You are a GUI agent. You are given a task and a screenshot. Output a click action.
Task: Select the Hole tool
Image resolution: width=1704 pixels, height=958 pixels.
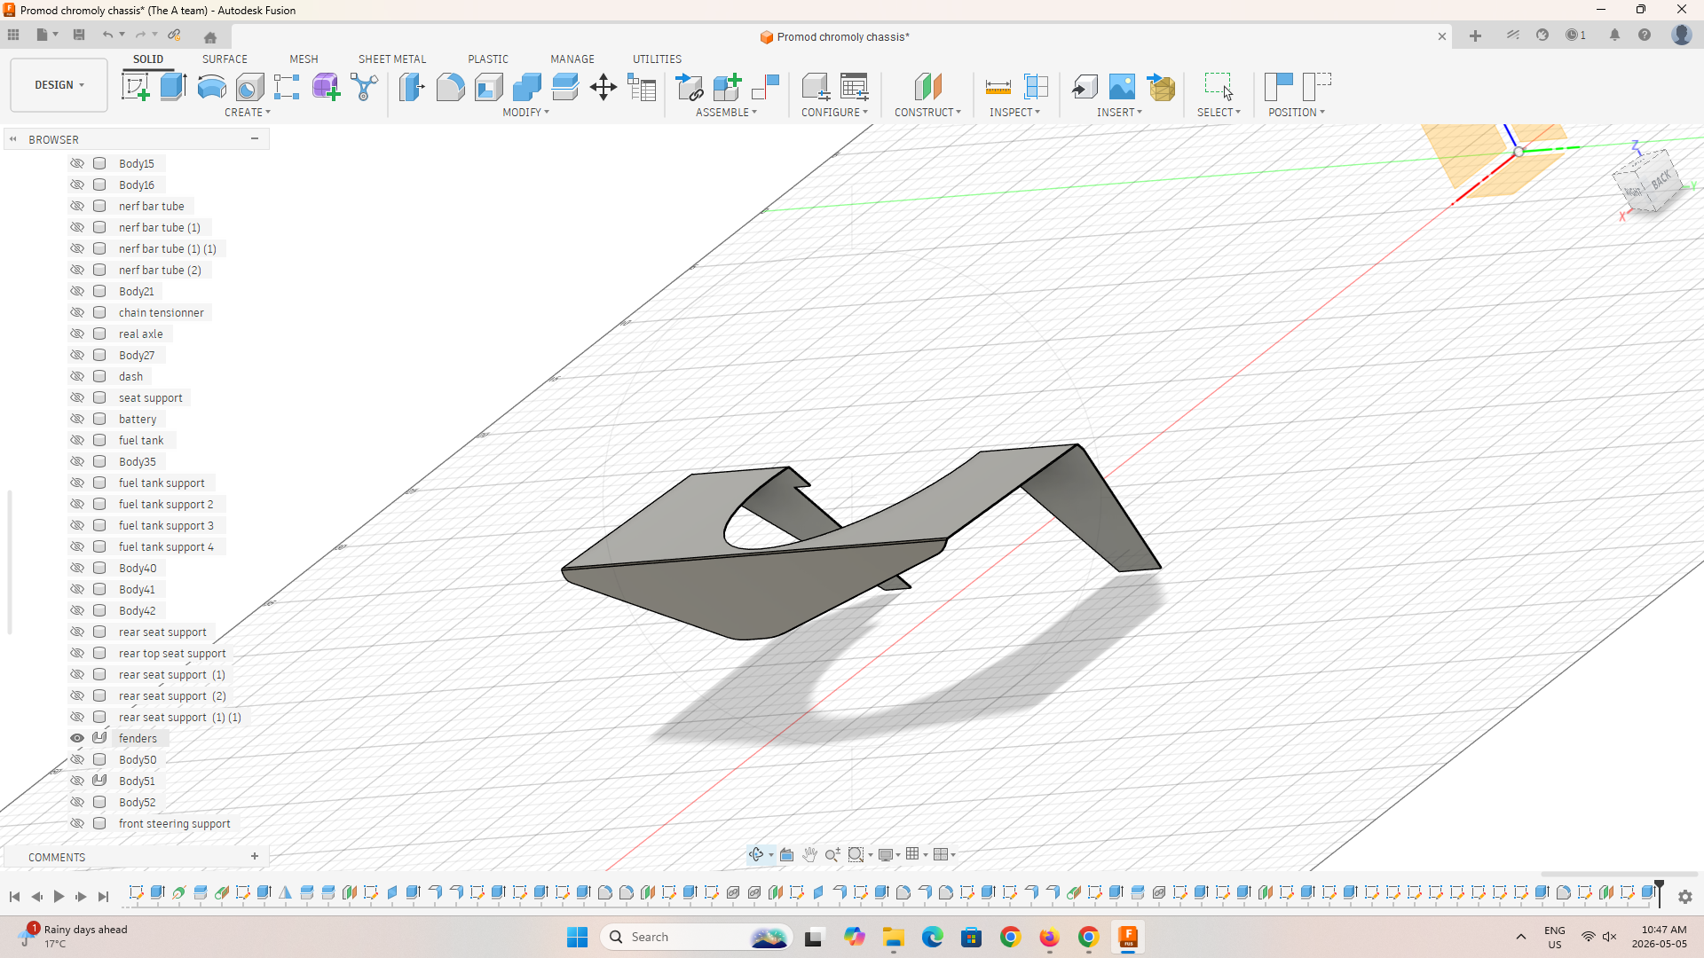tap(249, 87)
